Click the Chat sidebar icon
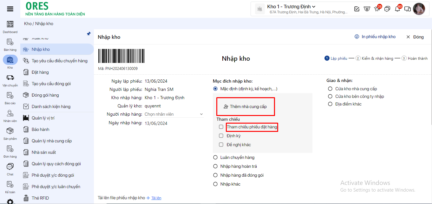Viewport: 432px width, 204px height. pos(10,167)
